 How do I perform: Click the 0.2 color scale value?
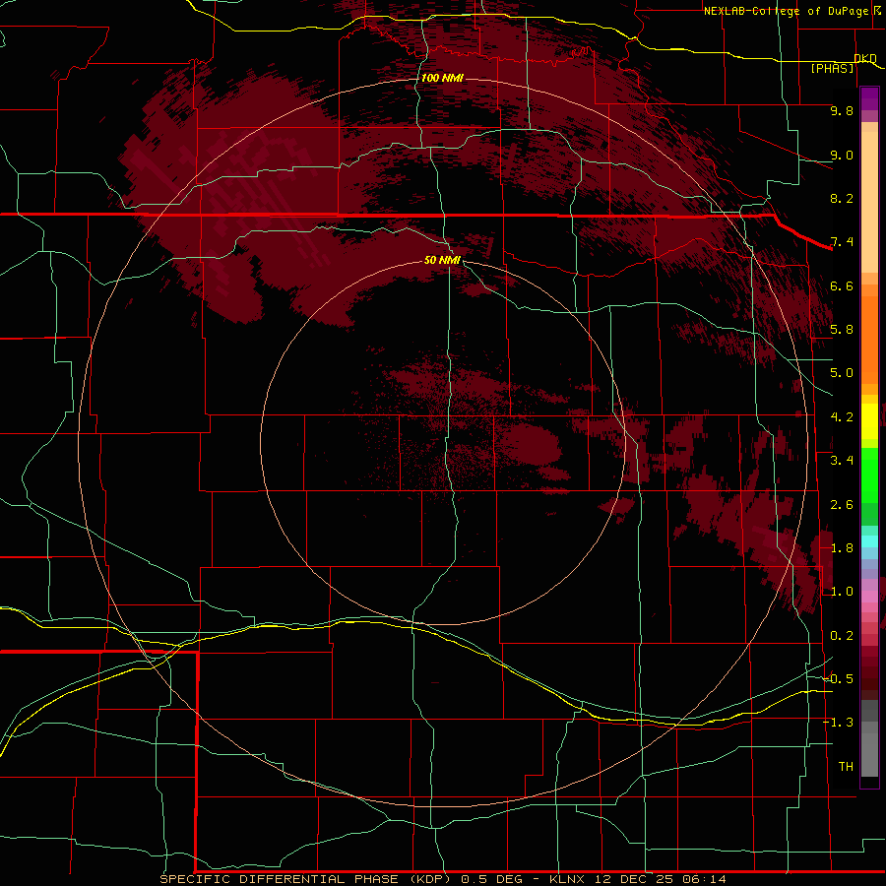tap(842, 636)
